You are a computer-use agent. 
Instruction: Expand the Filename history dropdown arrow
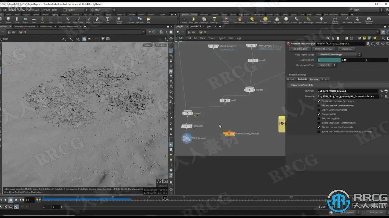381,96
